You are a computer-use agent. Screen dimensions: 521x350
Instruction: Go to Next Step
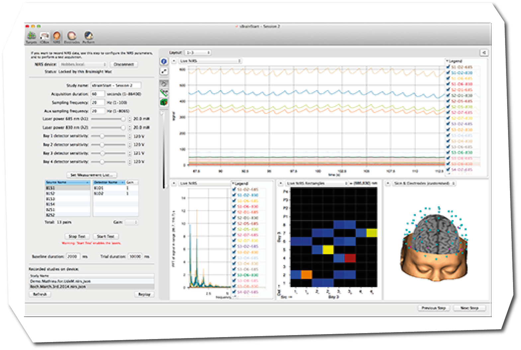[x=470, y=308]
